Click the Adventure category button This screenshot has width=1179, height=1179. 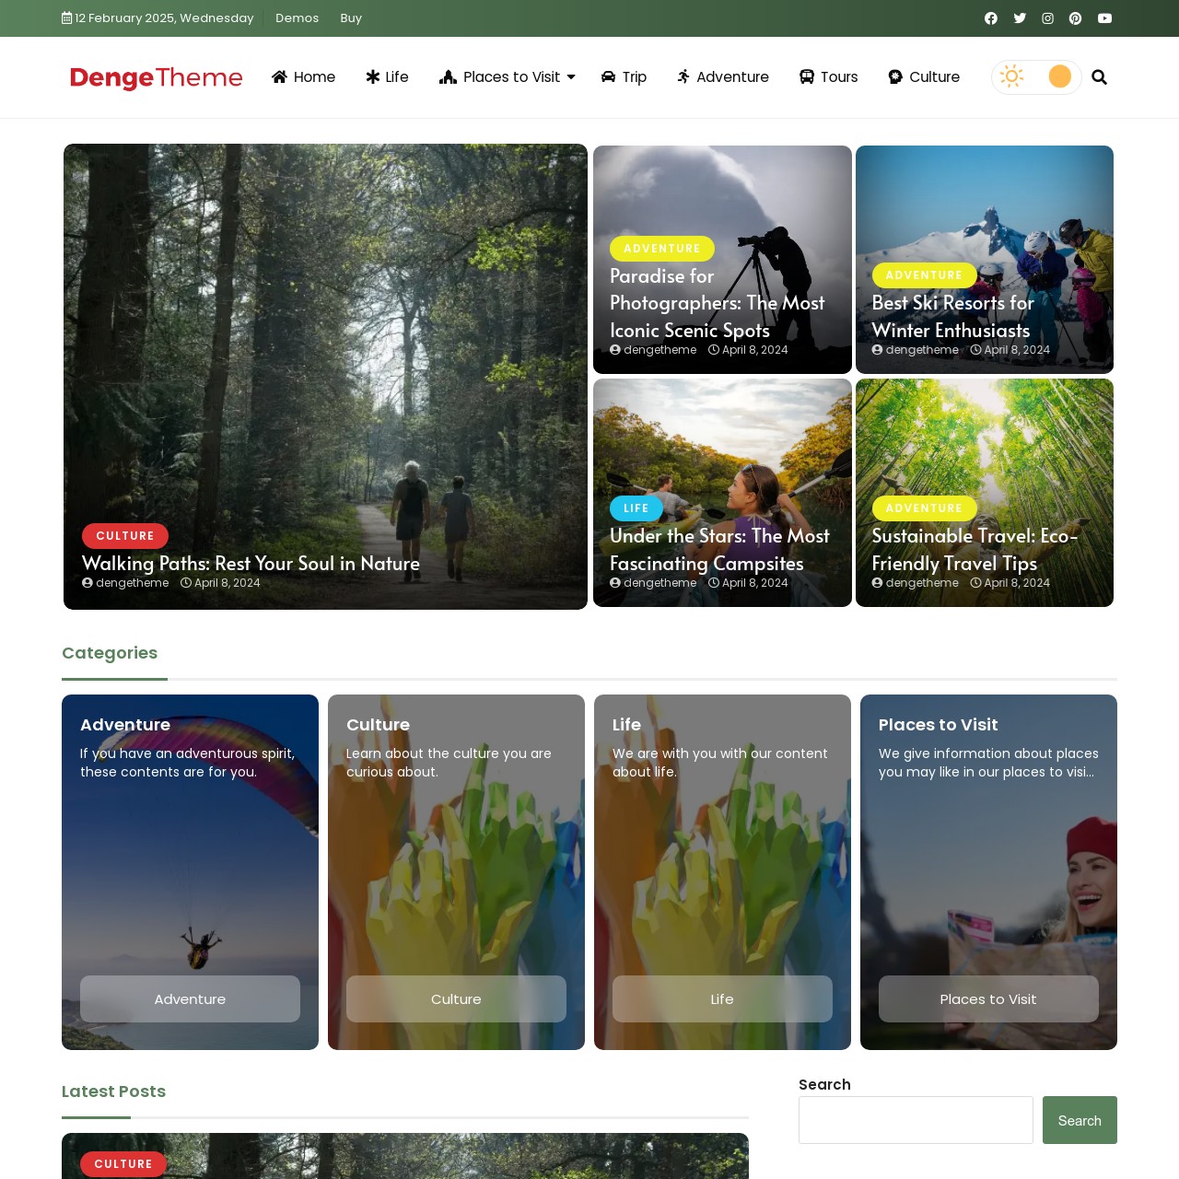point(190,998)
